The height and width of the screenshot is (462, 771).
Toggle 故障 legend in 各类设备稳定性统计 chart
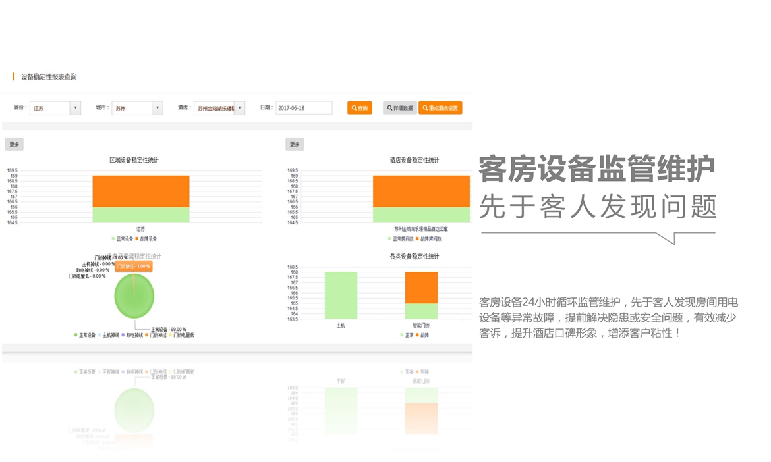(424, 335)
